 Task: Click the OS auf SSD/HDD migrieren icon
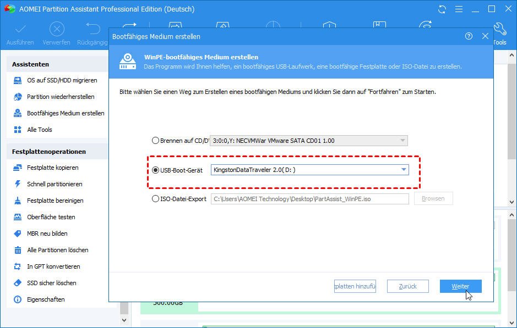click(x=18, y=80)
